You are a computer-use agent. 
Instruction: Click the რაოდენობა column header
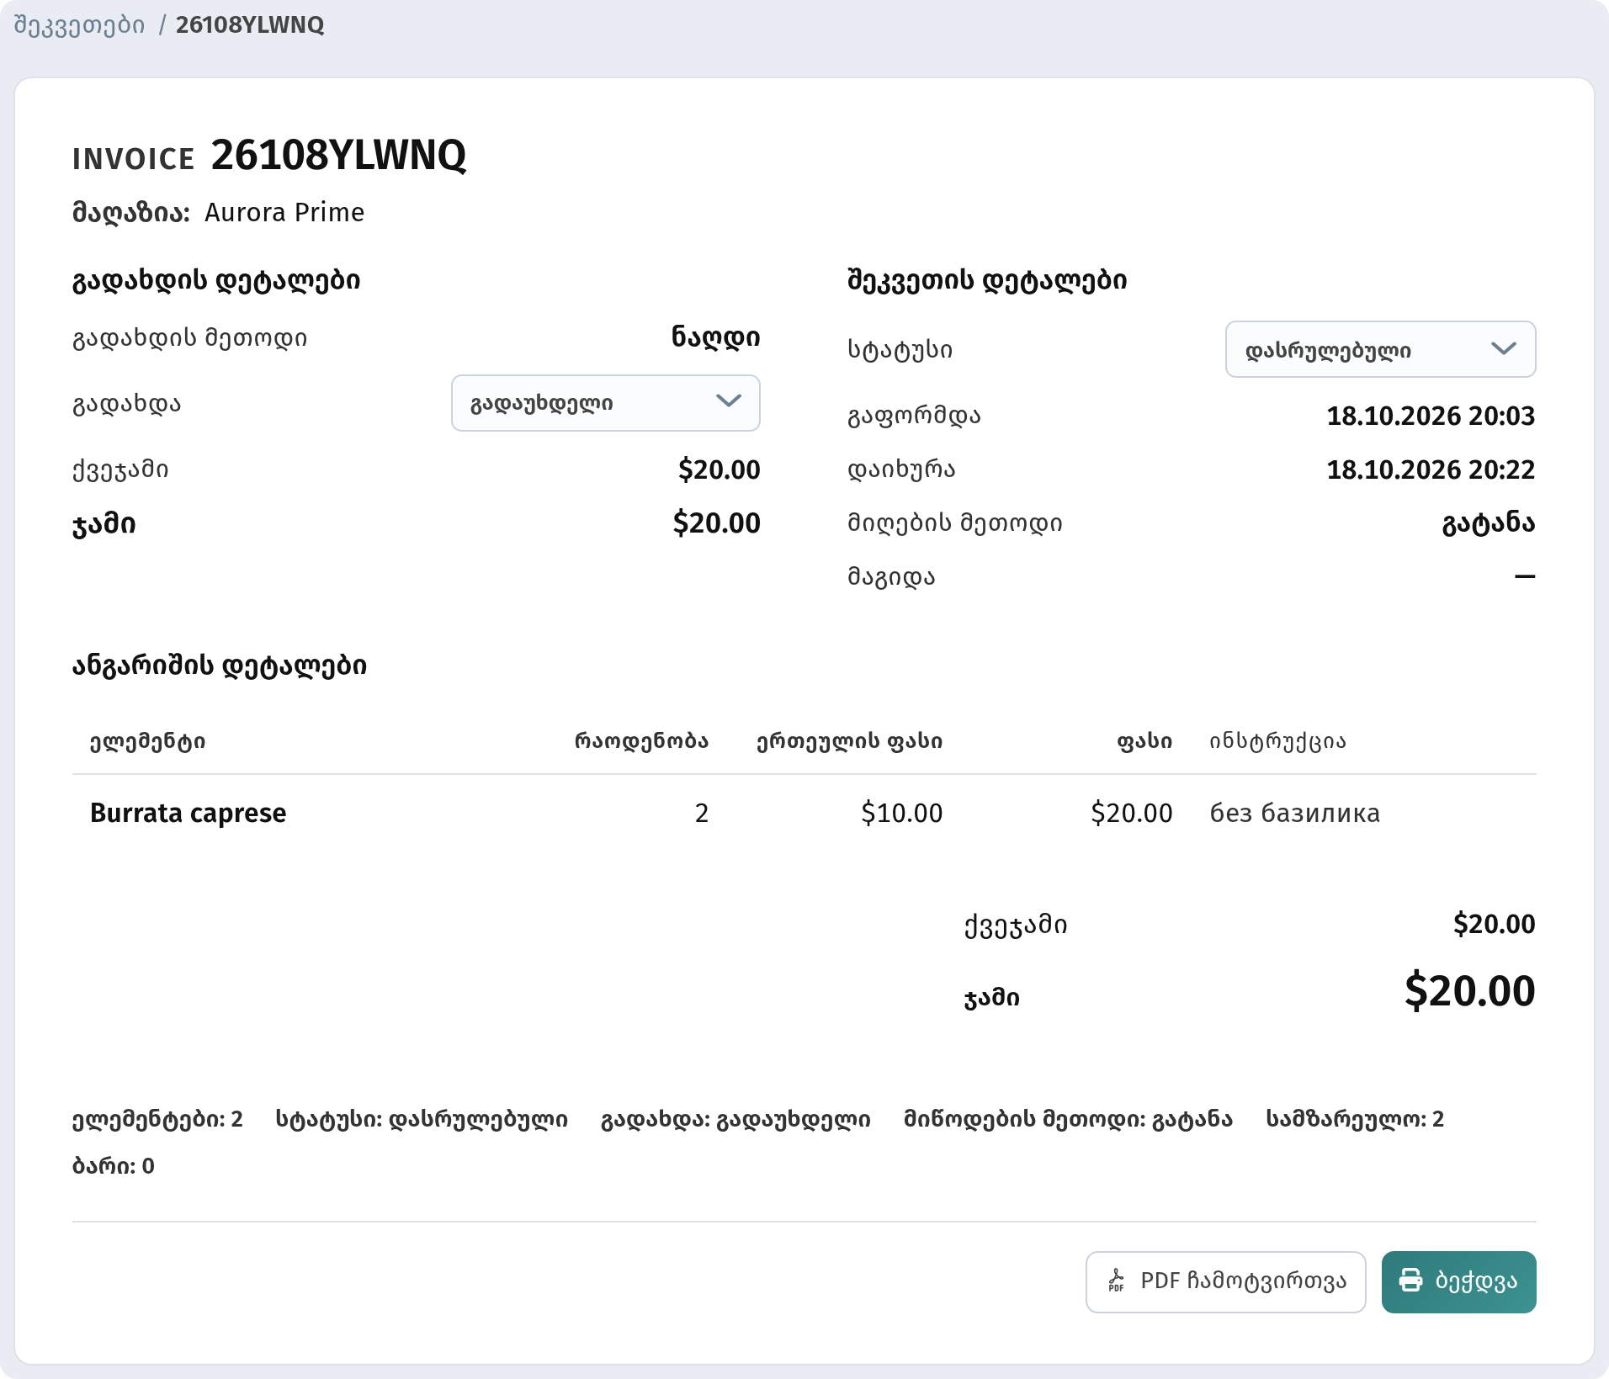[641, 741]
